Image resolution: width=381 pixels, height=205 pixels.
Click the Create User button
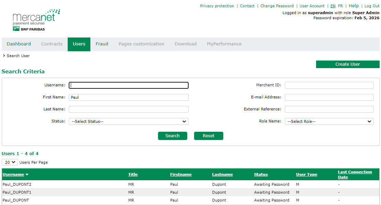[x=347, y=64]
